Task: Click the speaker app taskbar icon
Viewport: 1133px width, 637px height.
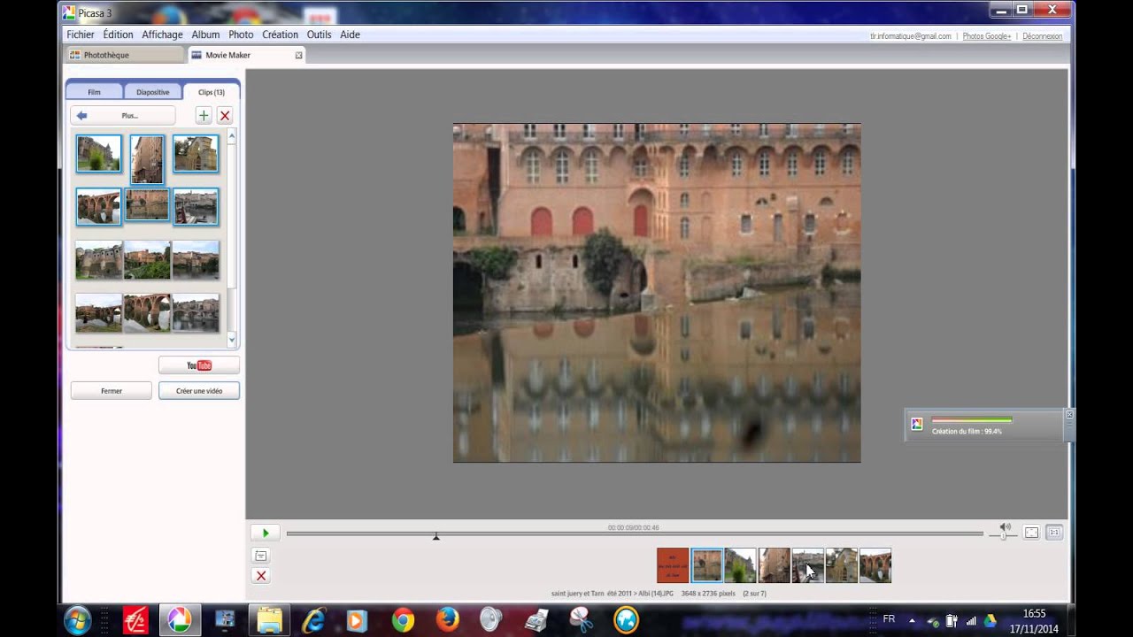Action: [x=492, y=620]
